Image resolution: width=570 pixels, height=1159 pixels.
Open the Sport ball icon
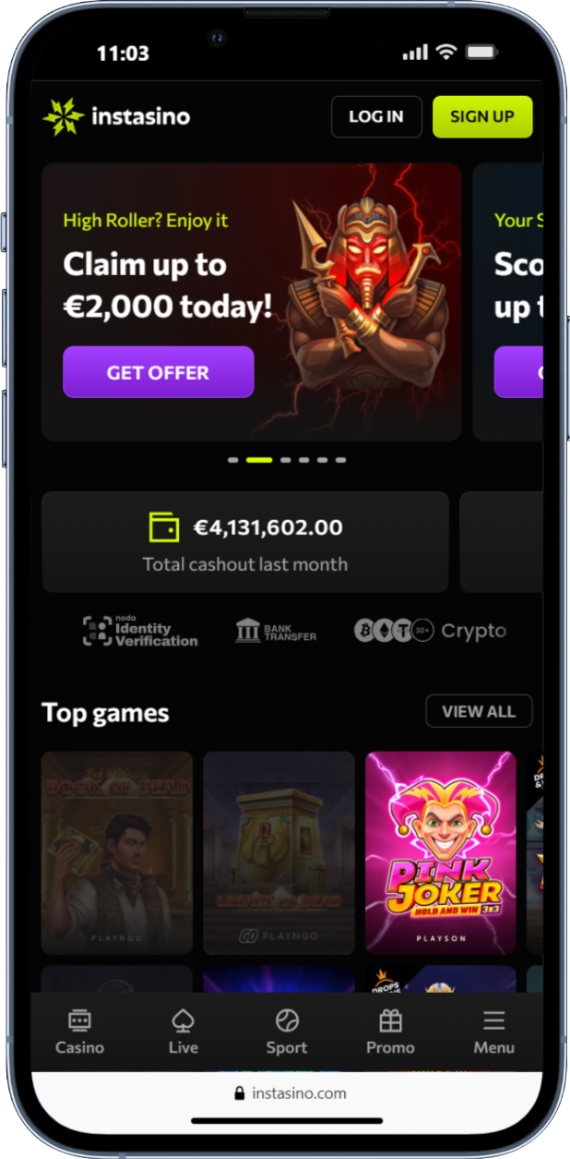[x=287, y=1020]
